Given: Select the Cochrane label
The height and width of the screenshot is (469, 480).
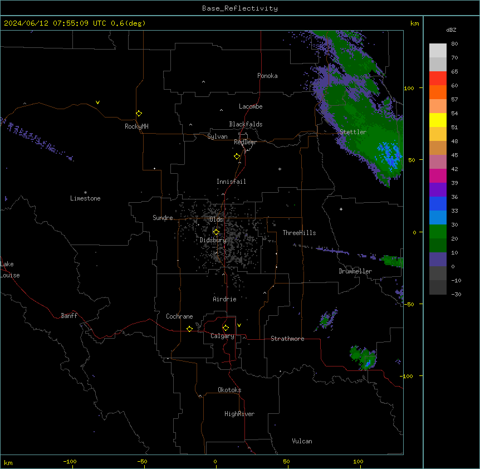Looking at the screenshot, I should coord(179,316).
